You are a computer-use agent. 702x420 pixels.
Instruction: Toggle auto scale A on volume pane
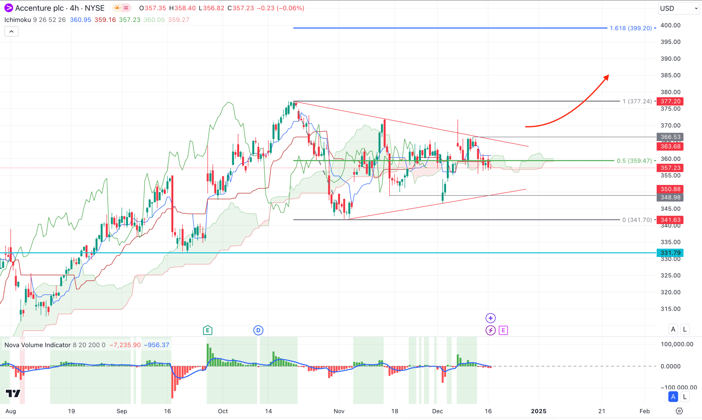point(673,397)
